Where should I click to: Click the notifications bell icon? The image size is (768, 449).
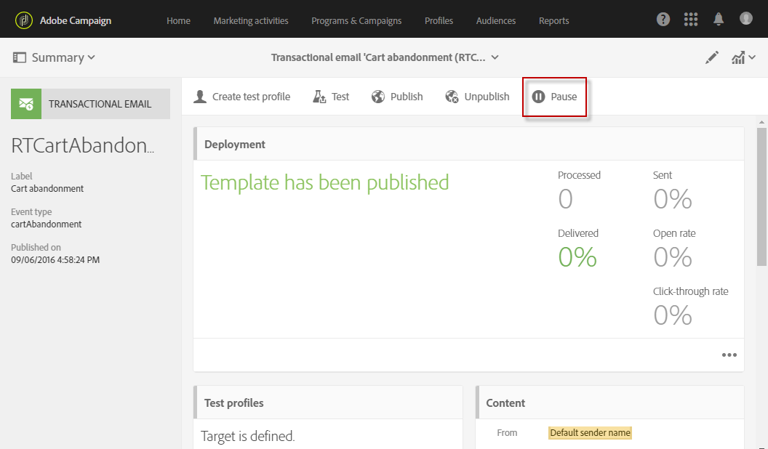[719, 20]
